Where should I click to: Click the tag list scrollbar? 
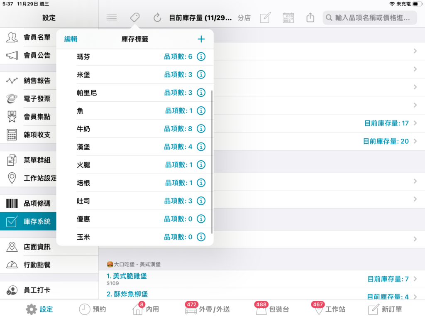[x=212, y=162]
